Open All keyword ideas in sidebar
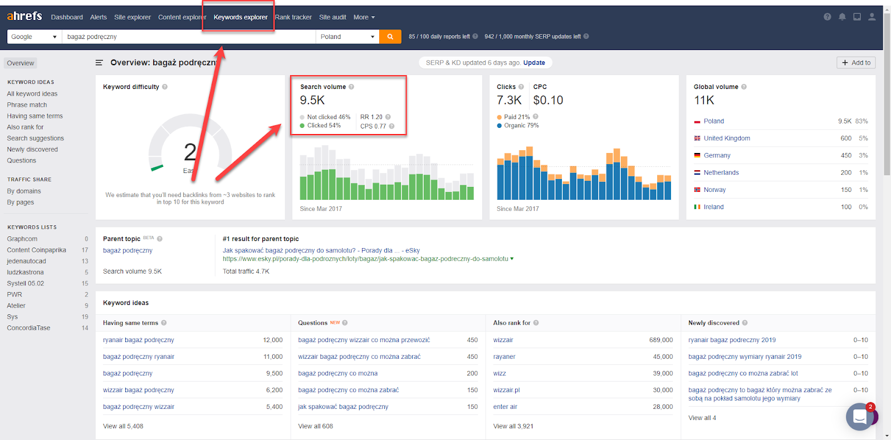The height and width of the screenshot is (440, 891). (x=32, y=94)
